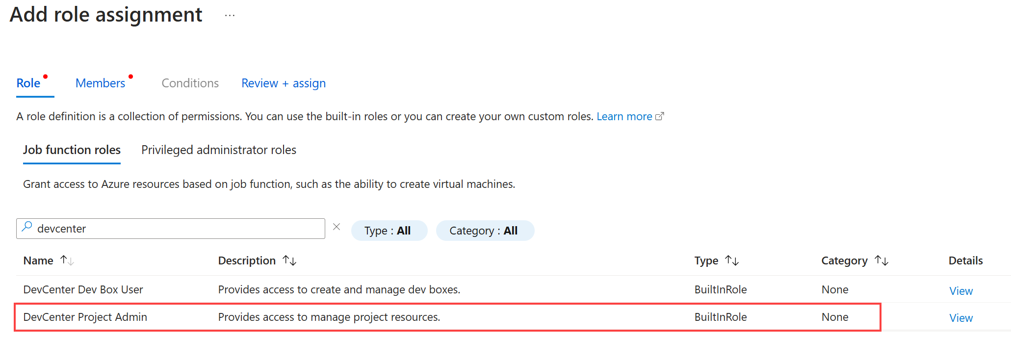The width and height of the screenshot is (1011, 338).
Task: Switch to the Members tab
Action: (x=101, y=83)
